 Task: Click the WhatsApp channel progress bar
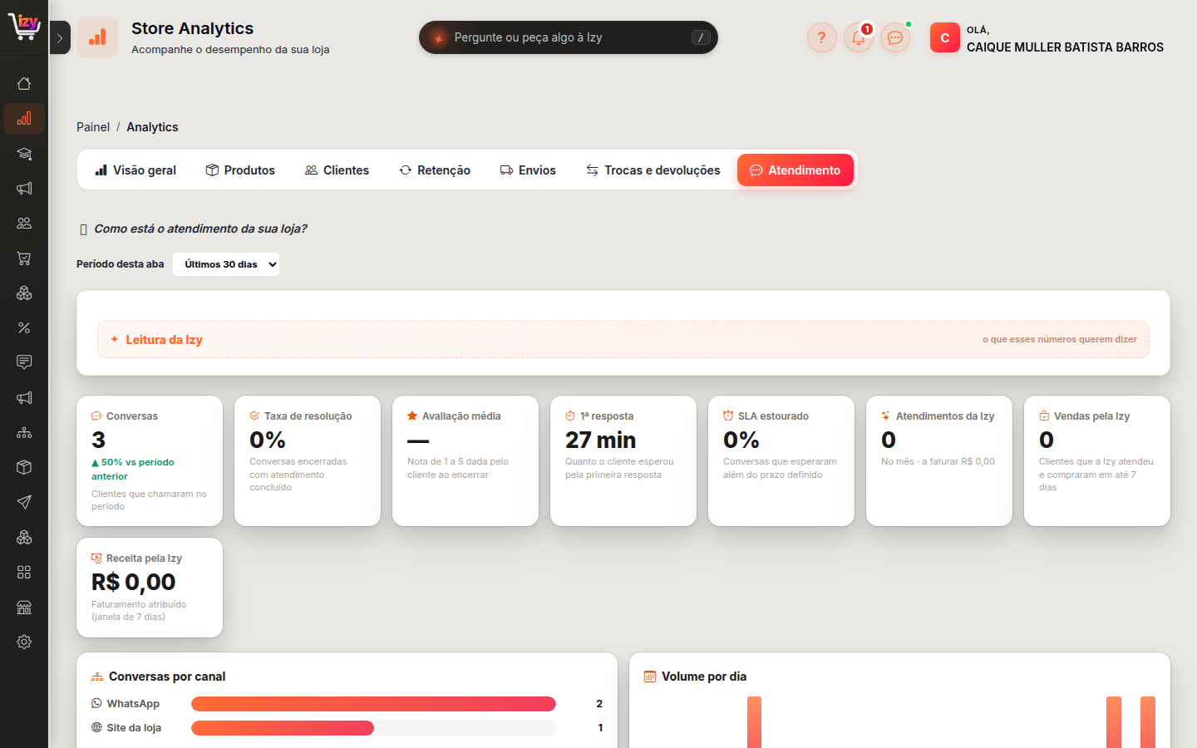pyautogui.click(x=373, y=704)
